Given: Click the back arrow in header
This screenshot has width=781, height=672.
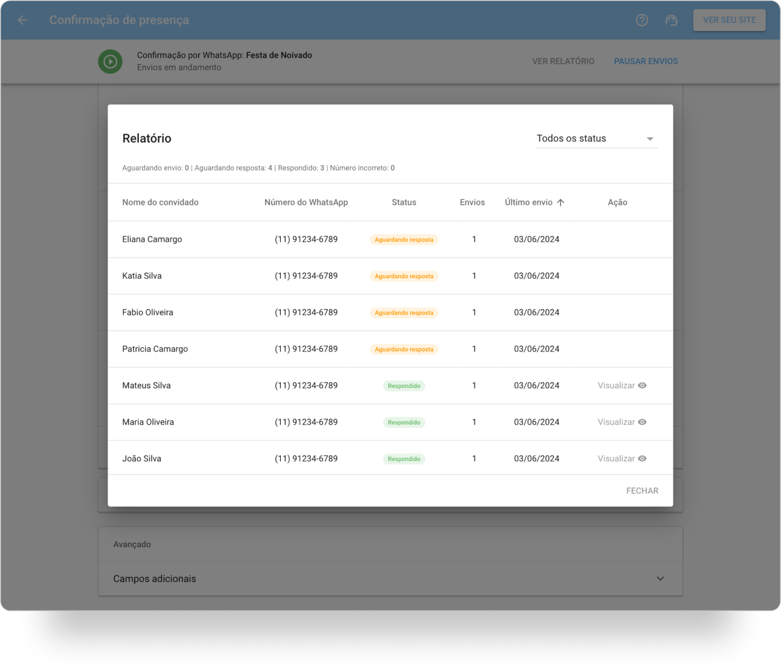Looking at the screenshot, I should [23, 20].
